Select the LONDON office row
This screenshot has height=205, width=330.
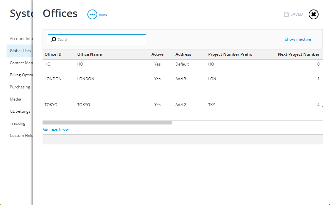click(131, 79)
